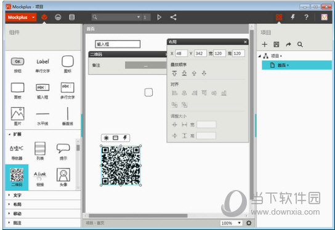Select the A link component
This screenshot has width=335, height=230.
coord(40,179)
